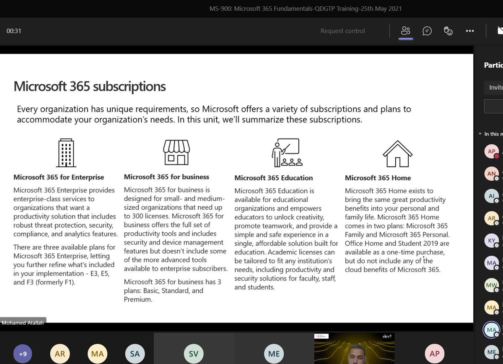Click the 'Microsoft 365 Education' heading
Screen dimensions: 503x364
pyautogui.click(x=274, y=178)
